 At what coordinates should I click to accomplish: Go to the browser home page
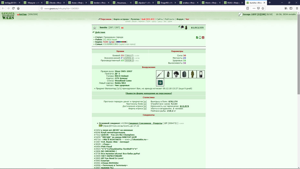pos(18,8)
